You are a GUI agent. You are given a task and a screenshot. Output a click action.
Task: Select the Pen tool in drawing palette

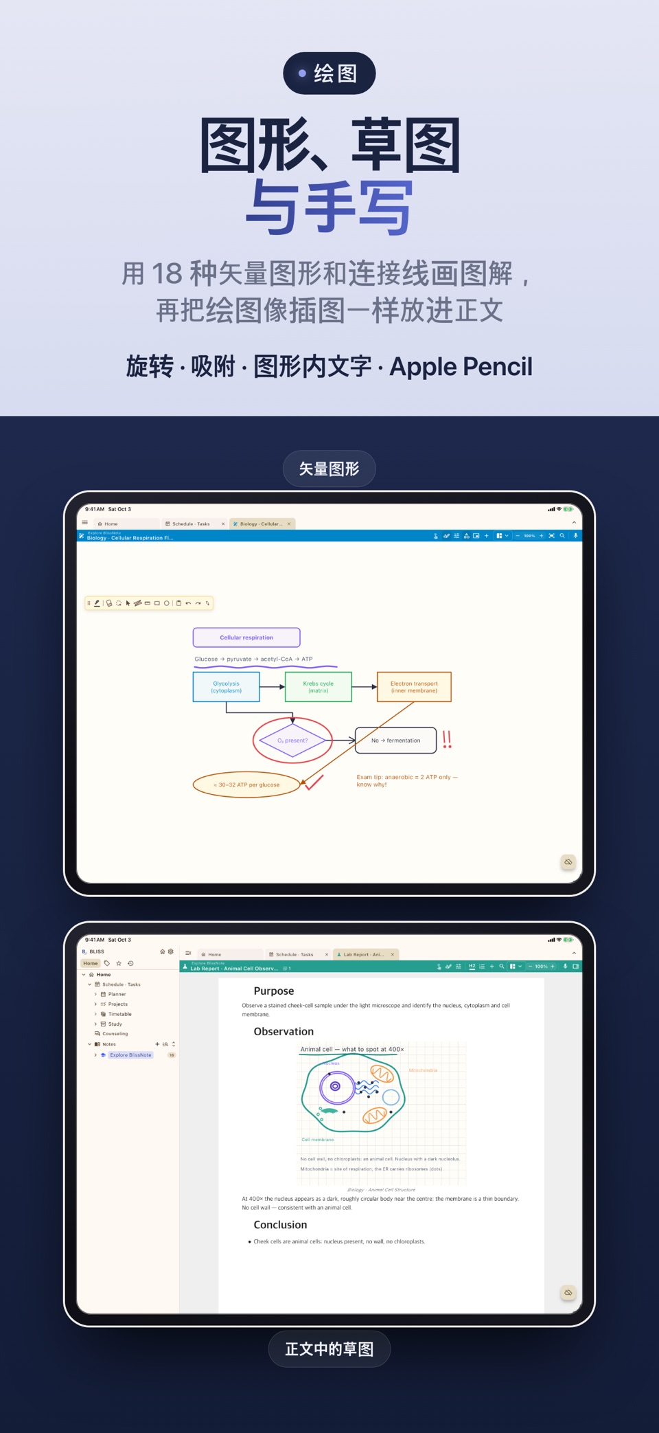(97, 603)
